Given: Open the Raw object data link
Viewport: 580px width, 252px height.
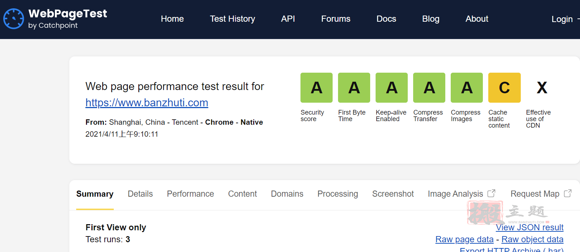Looking at the screenshot, I should pos(532,239).
